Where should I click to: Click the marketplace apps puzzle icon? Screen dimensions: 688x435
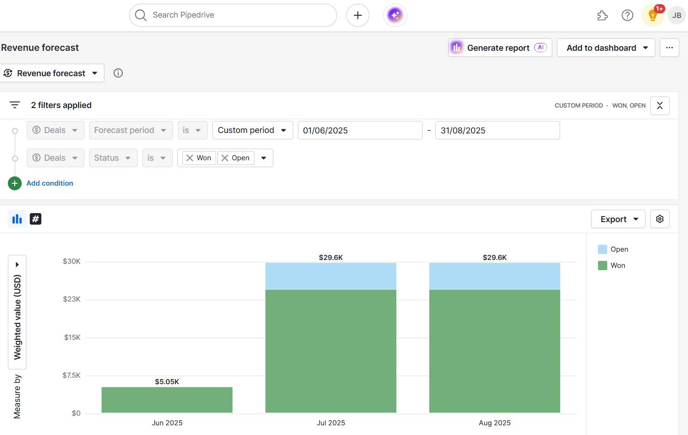click(602, 15)
